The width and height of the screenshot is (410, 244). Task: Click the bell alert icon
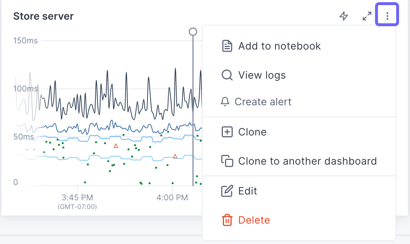(x=225, y=102)
